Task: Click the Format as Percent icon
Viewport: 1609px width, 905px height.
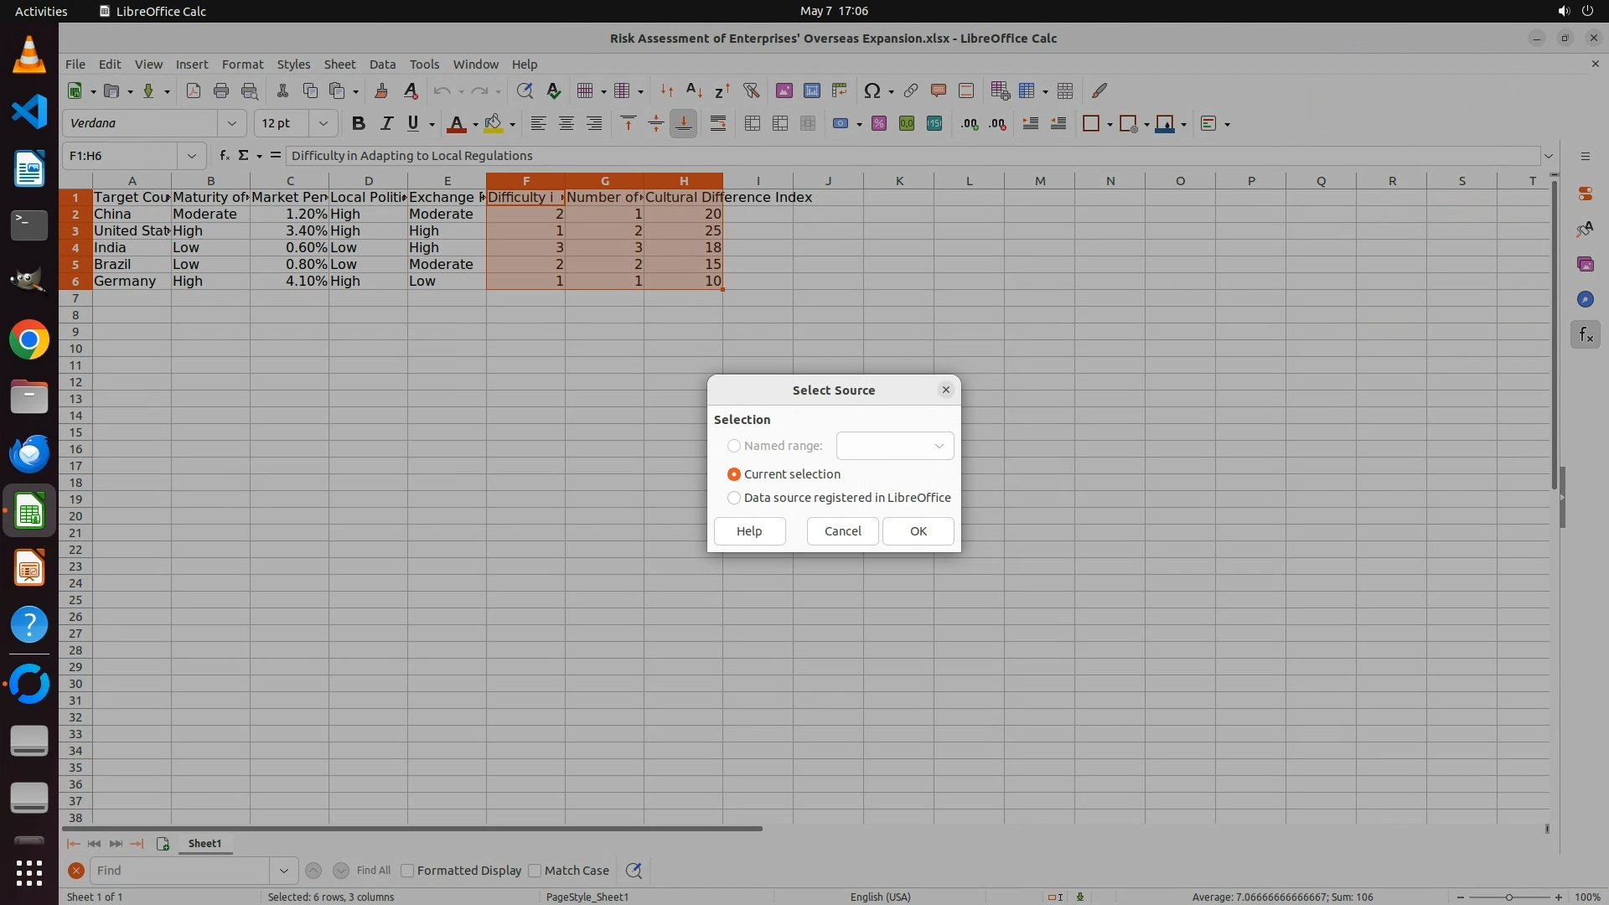Action: point(878,124)
